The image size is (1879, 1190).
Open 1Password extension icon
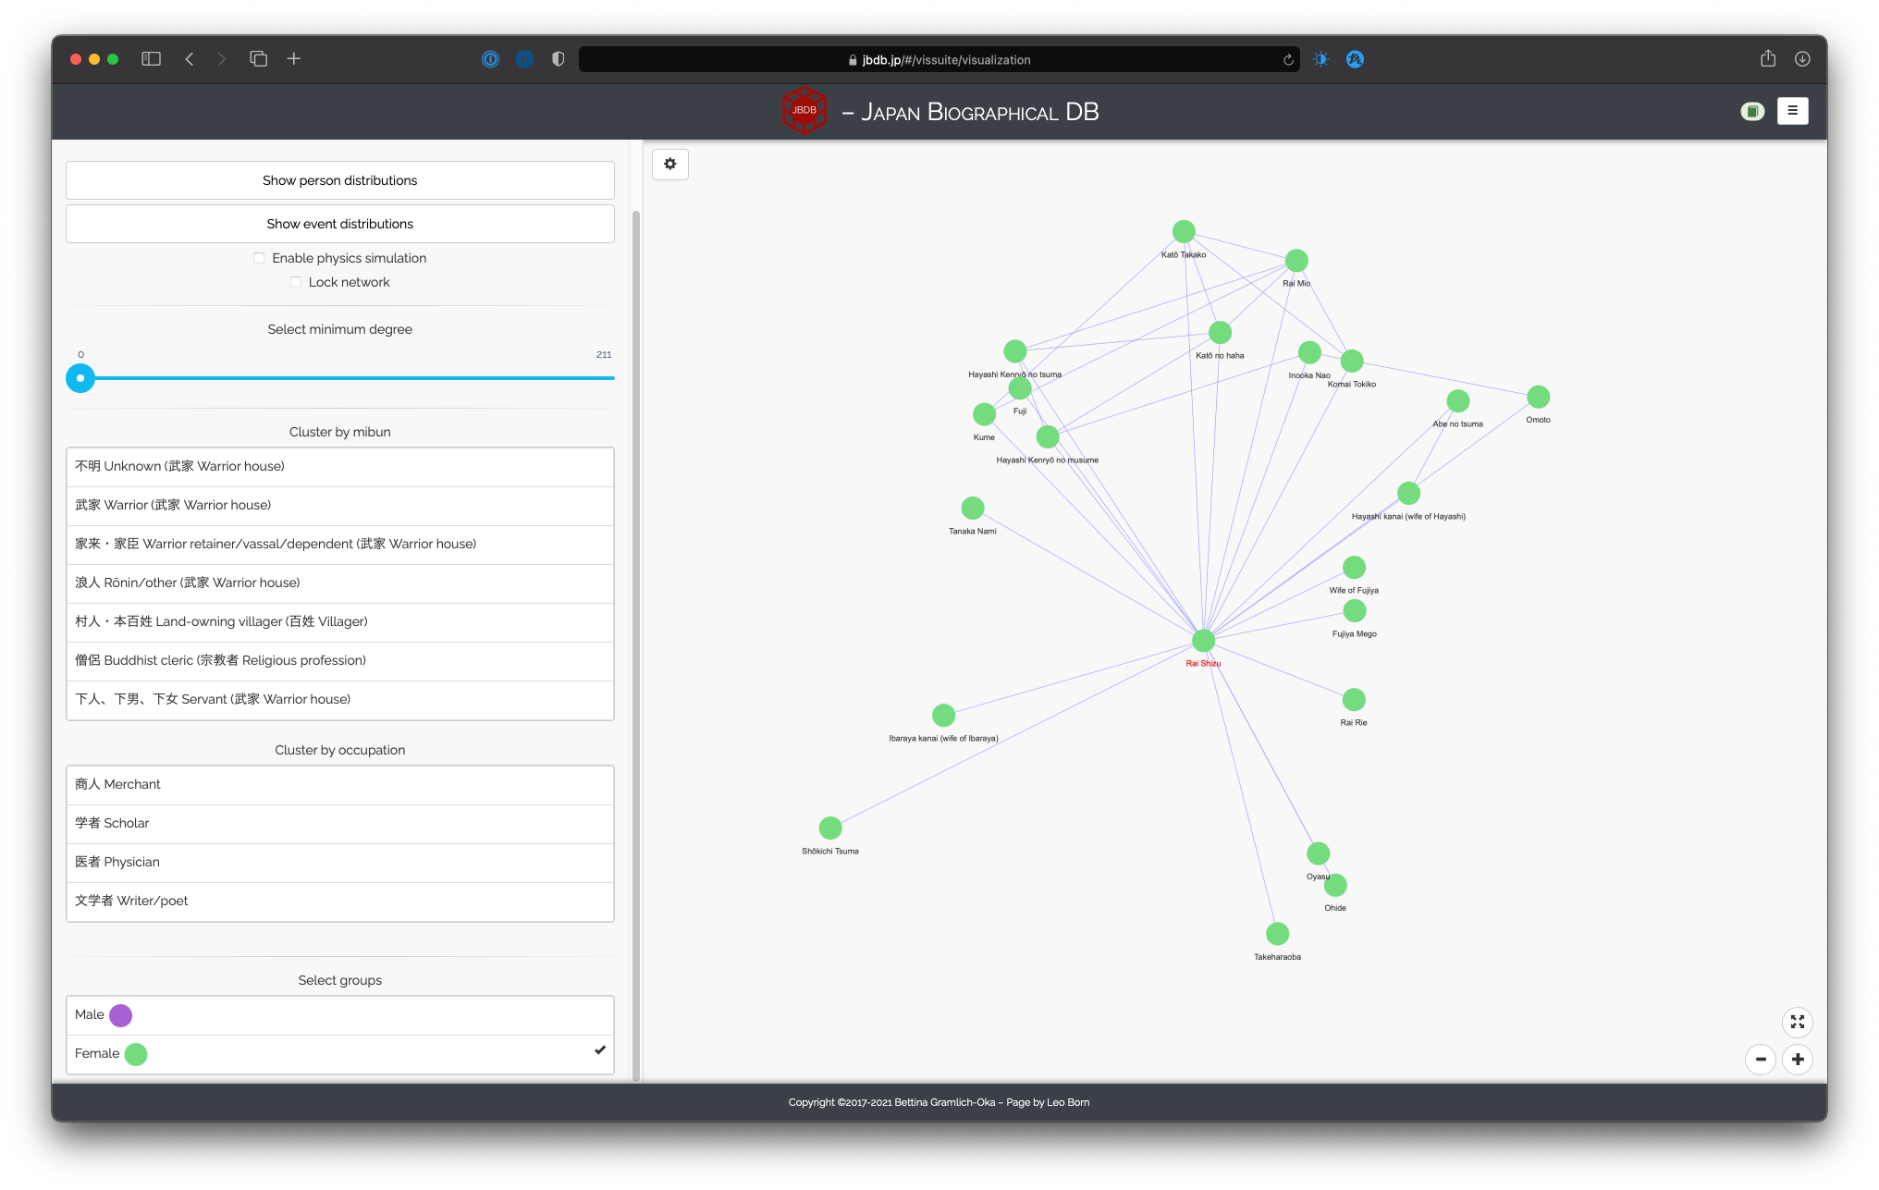(490, 59)
